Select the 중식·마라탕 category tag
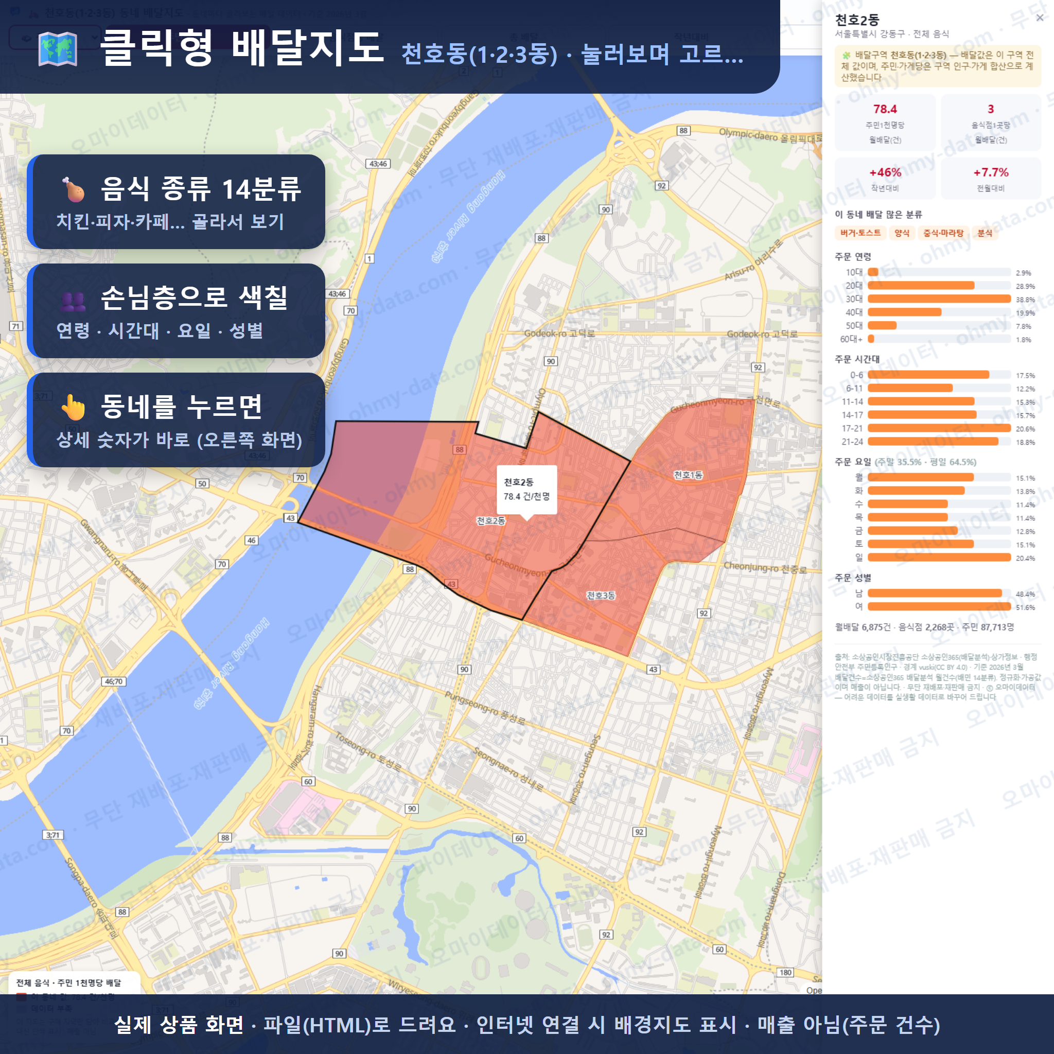The height and width of the screenshot is (1054, 1054). (943, 233)
